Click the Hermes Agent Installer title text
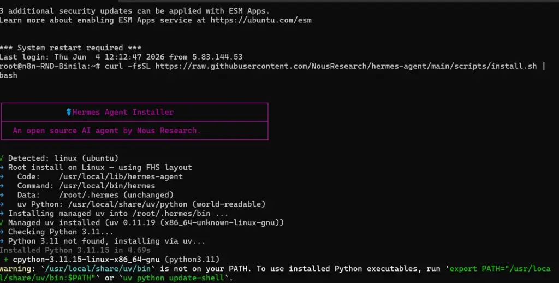The width and height of the screenshot is (559, 283). click(123, 112)
